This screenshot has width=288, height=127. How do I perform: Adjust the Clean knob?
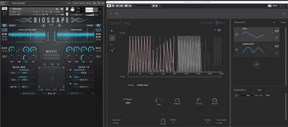[159, 100]
